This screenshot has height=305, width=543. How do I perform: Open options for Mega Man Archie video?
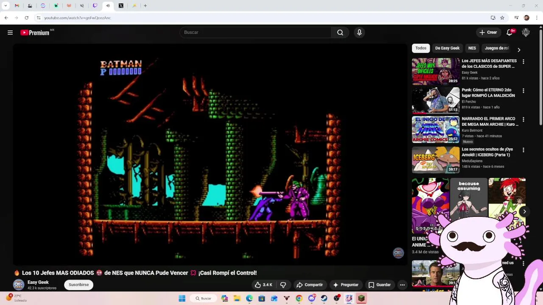523,119
